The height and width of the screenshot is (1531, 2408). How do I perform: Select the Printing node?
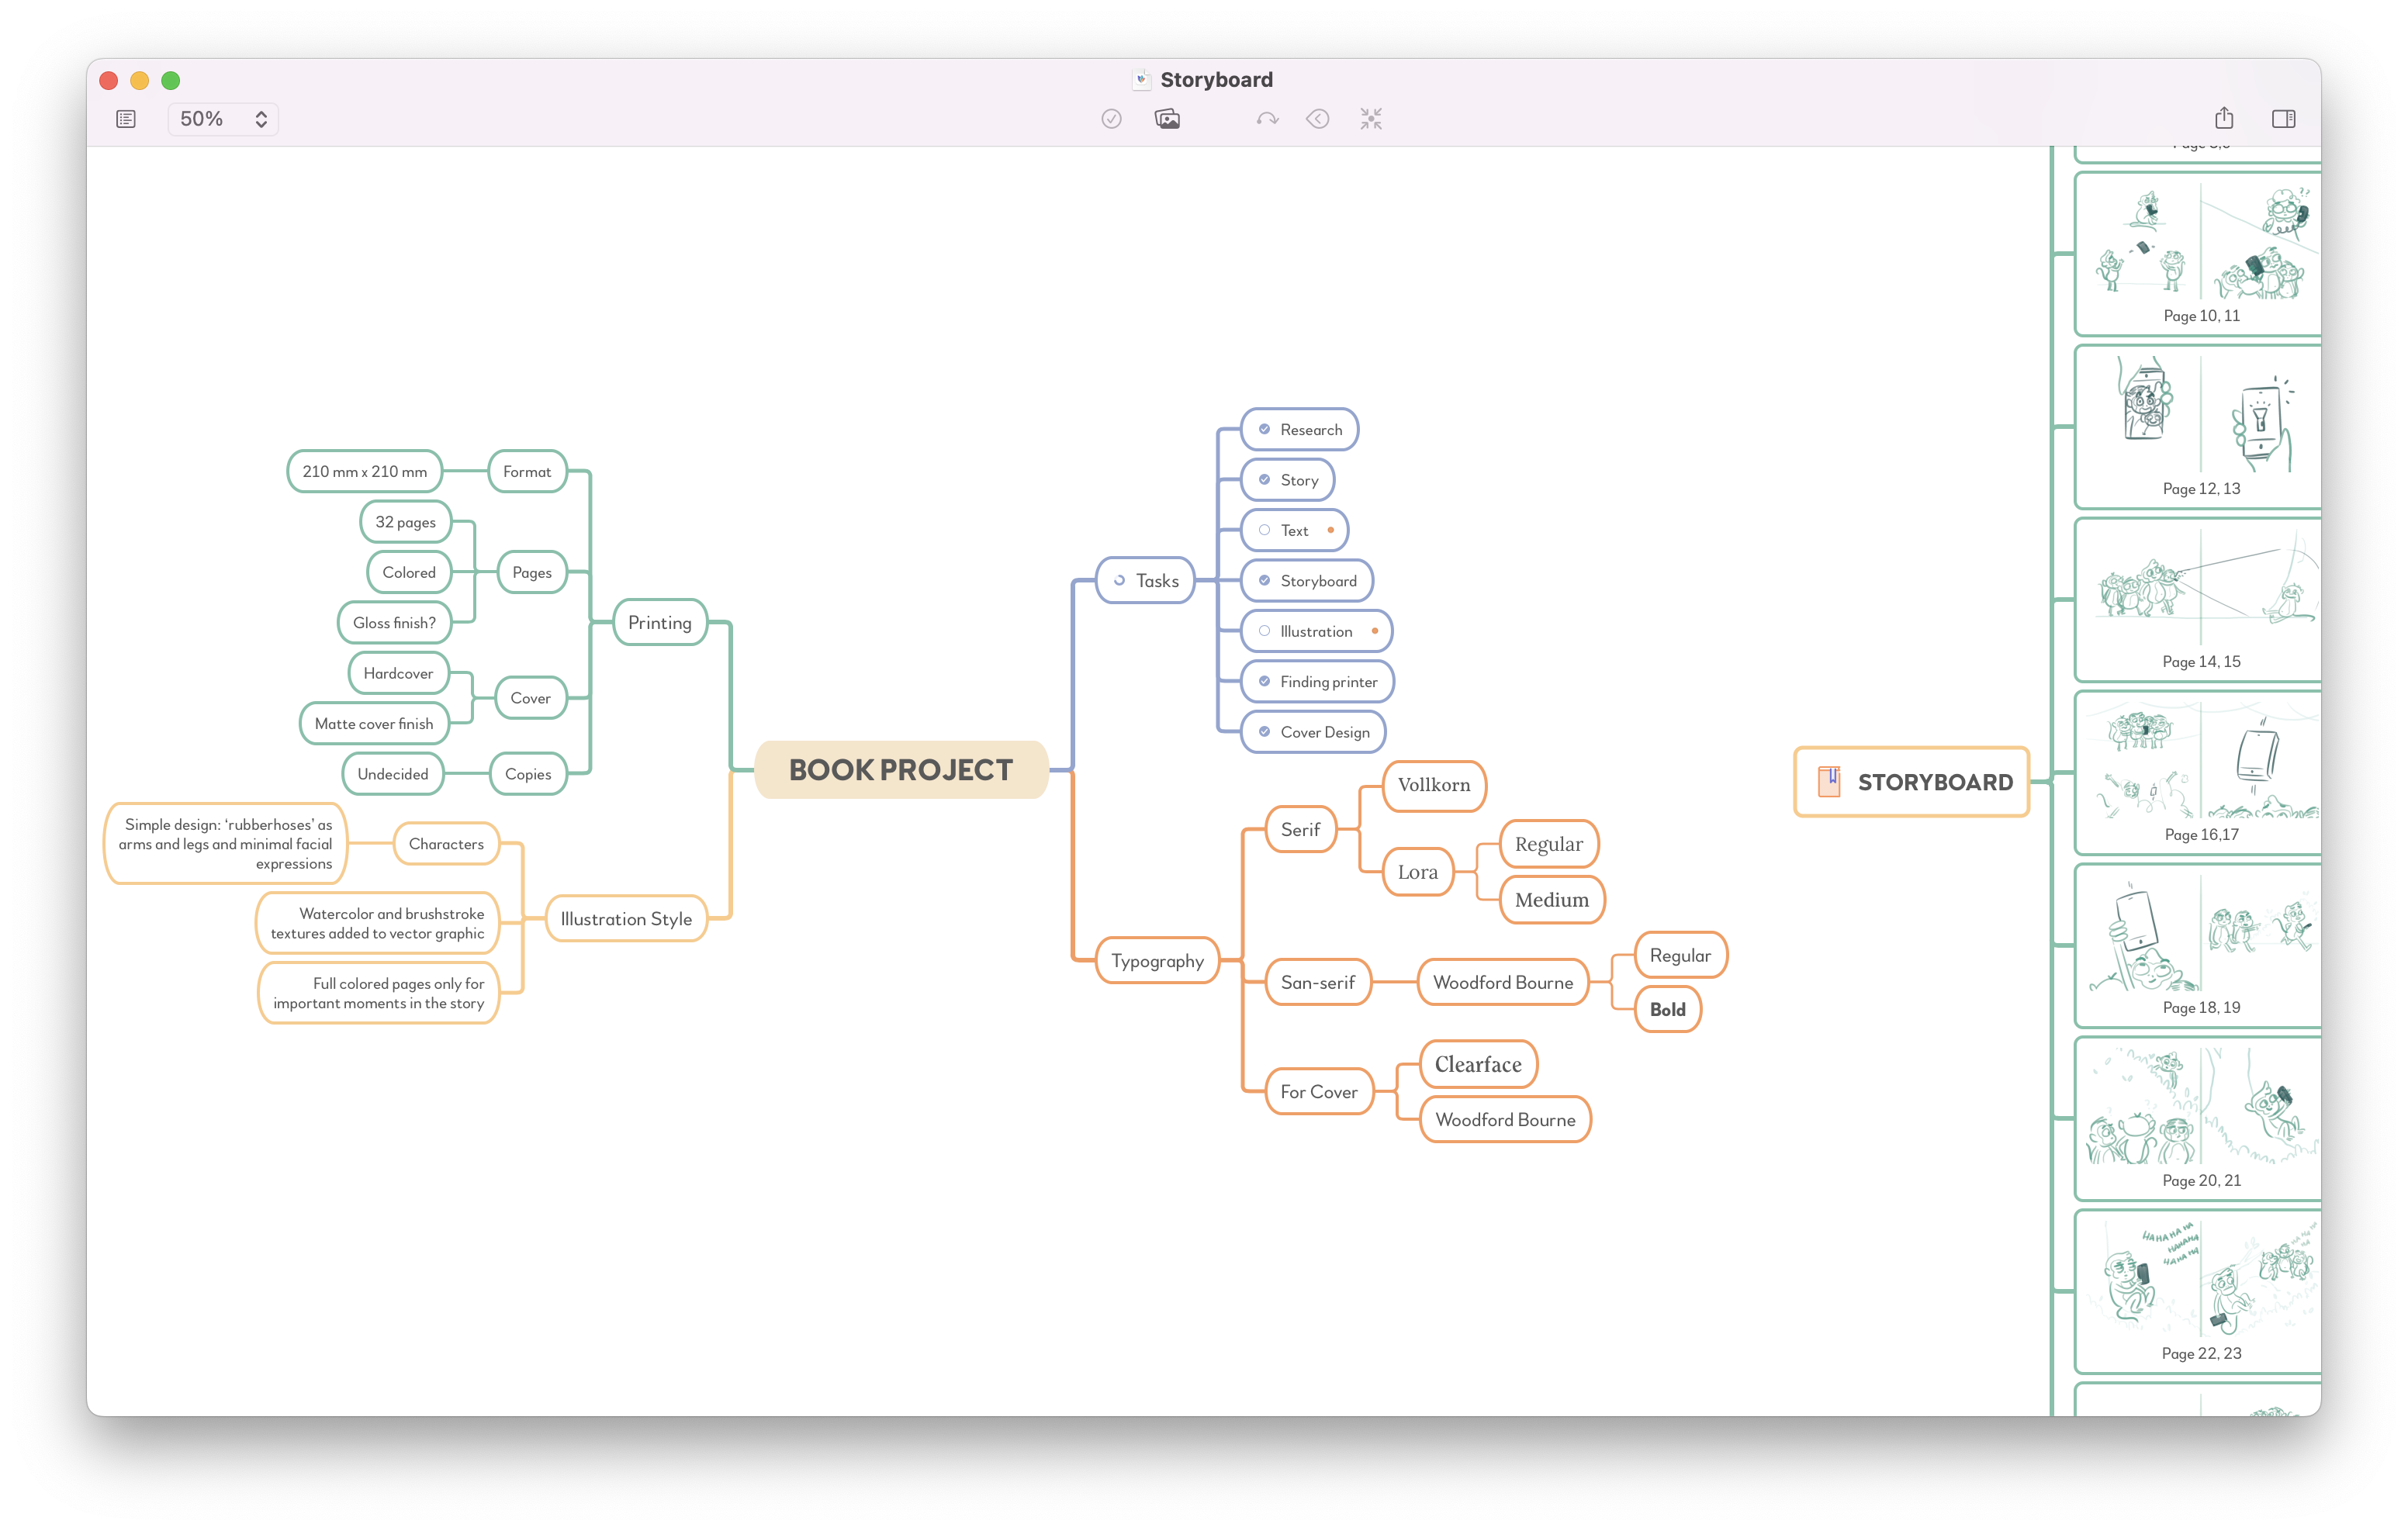660,622
